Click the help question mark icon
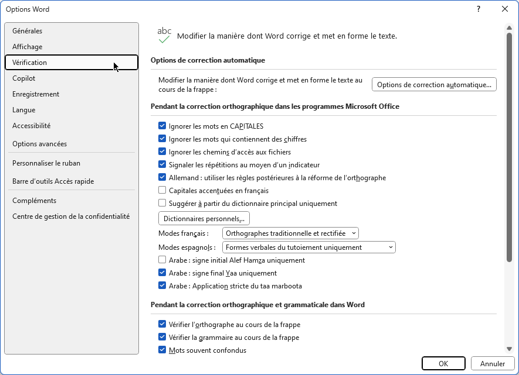This screenshot has width=519, height=375. pyautogui.click(x=479, y=9)
